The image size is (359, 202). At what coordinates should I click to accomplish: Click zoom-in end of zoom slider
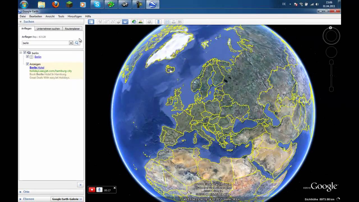pyautogui.click(x=331, y=62)
